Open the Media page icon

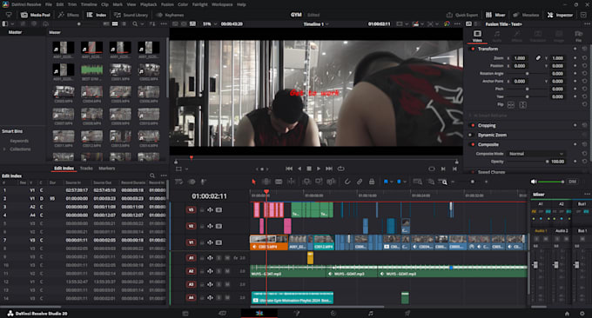point(185,313)
